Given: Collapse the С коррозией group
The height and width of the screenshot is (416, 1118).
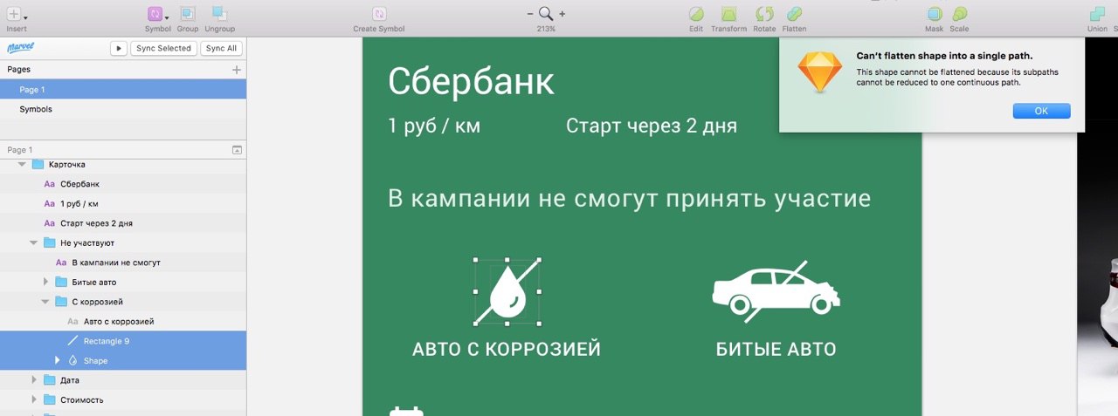Looking at the screenshot, I should click(45, 302).
